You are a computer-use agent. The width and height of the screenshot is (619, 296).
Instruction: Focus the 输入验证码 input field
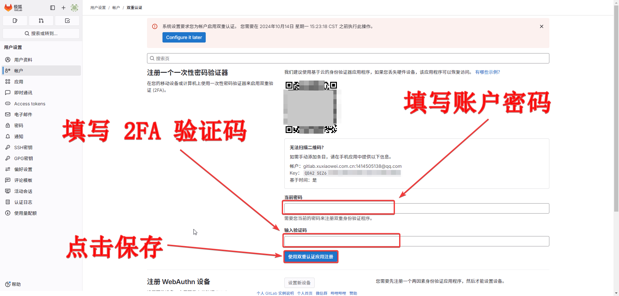pos(417,241)
